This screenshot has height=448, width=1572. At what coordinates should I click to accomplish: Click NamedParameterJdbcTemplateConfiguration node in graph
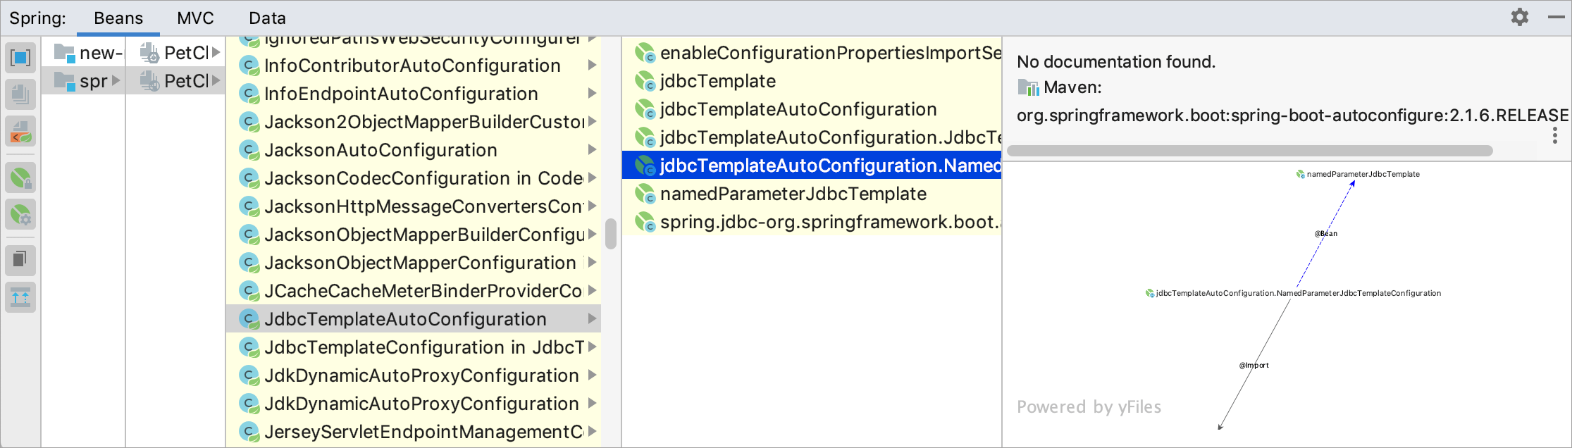pos(1293,293)
